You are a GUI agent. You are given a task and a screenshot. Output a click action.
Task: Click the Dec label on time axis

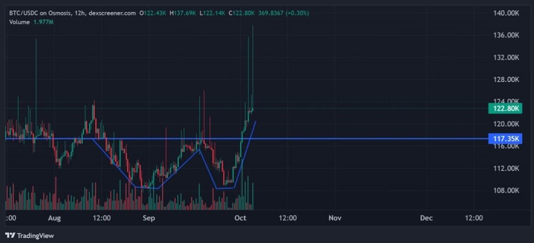click(x=426, y=218)
